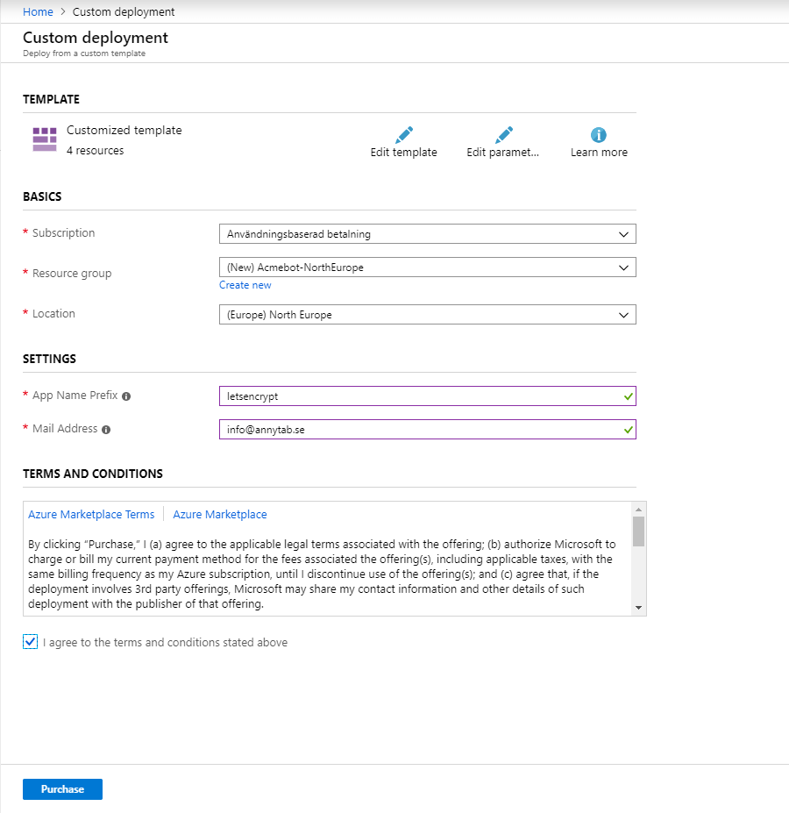Click the Customized template purple grid icon
The width and height of the screenshot is (789, 813).
coord(45,139)
